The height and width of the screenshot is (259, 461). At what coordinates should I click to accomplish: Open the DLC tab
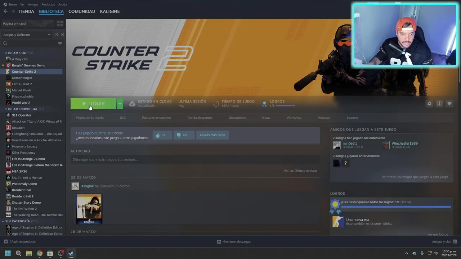(x=123, y=118)
